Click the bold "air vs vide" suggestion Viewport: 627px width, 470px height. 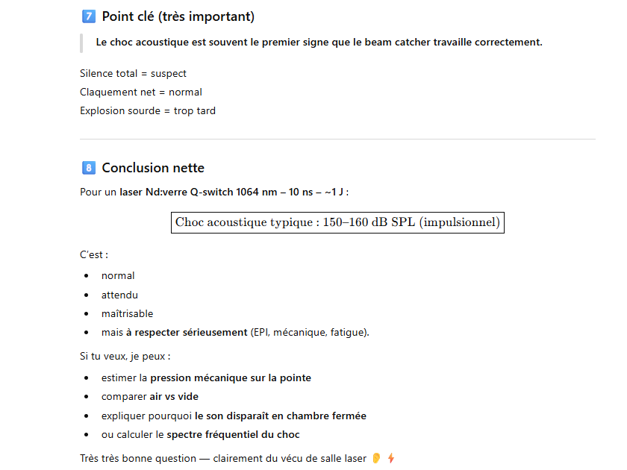point(174,397)
